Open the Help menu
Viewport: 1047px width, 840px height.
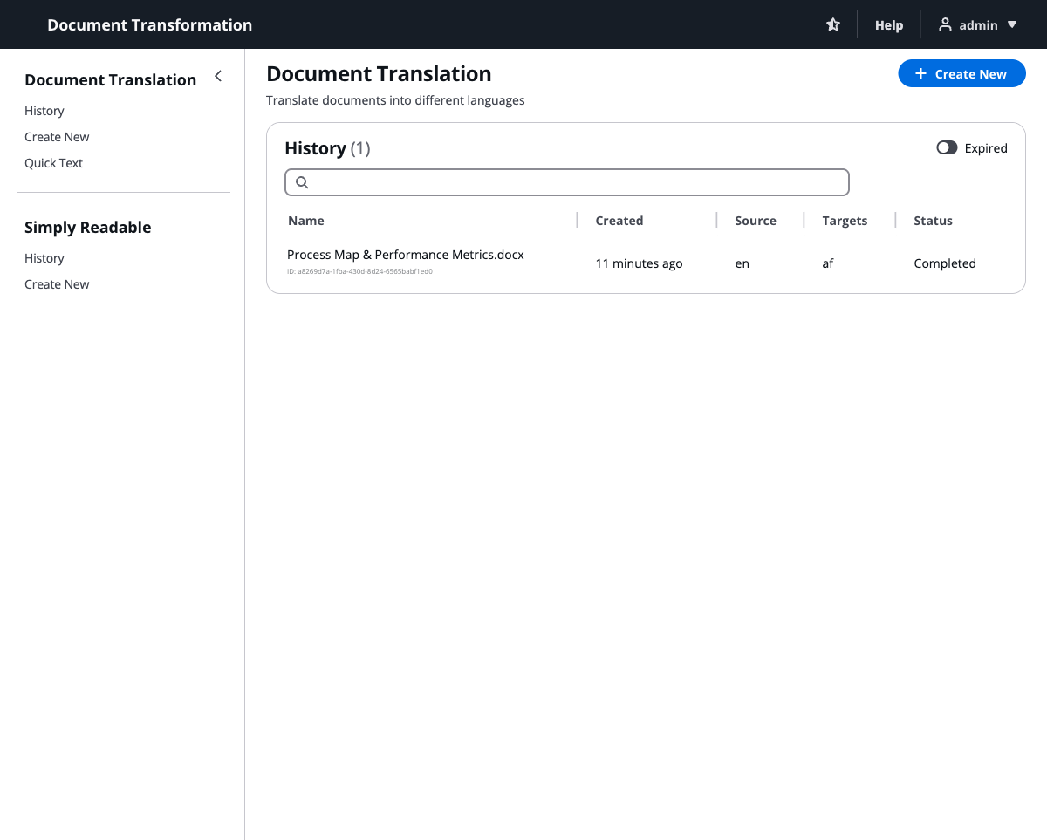(888, 24)
